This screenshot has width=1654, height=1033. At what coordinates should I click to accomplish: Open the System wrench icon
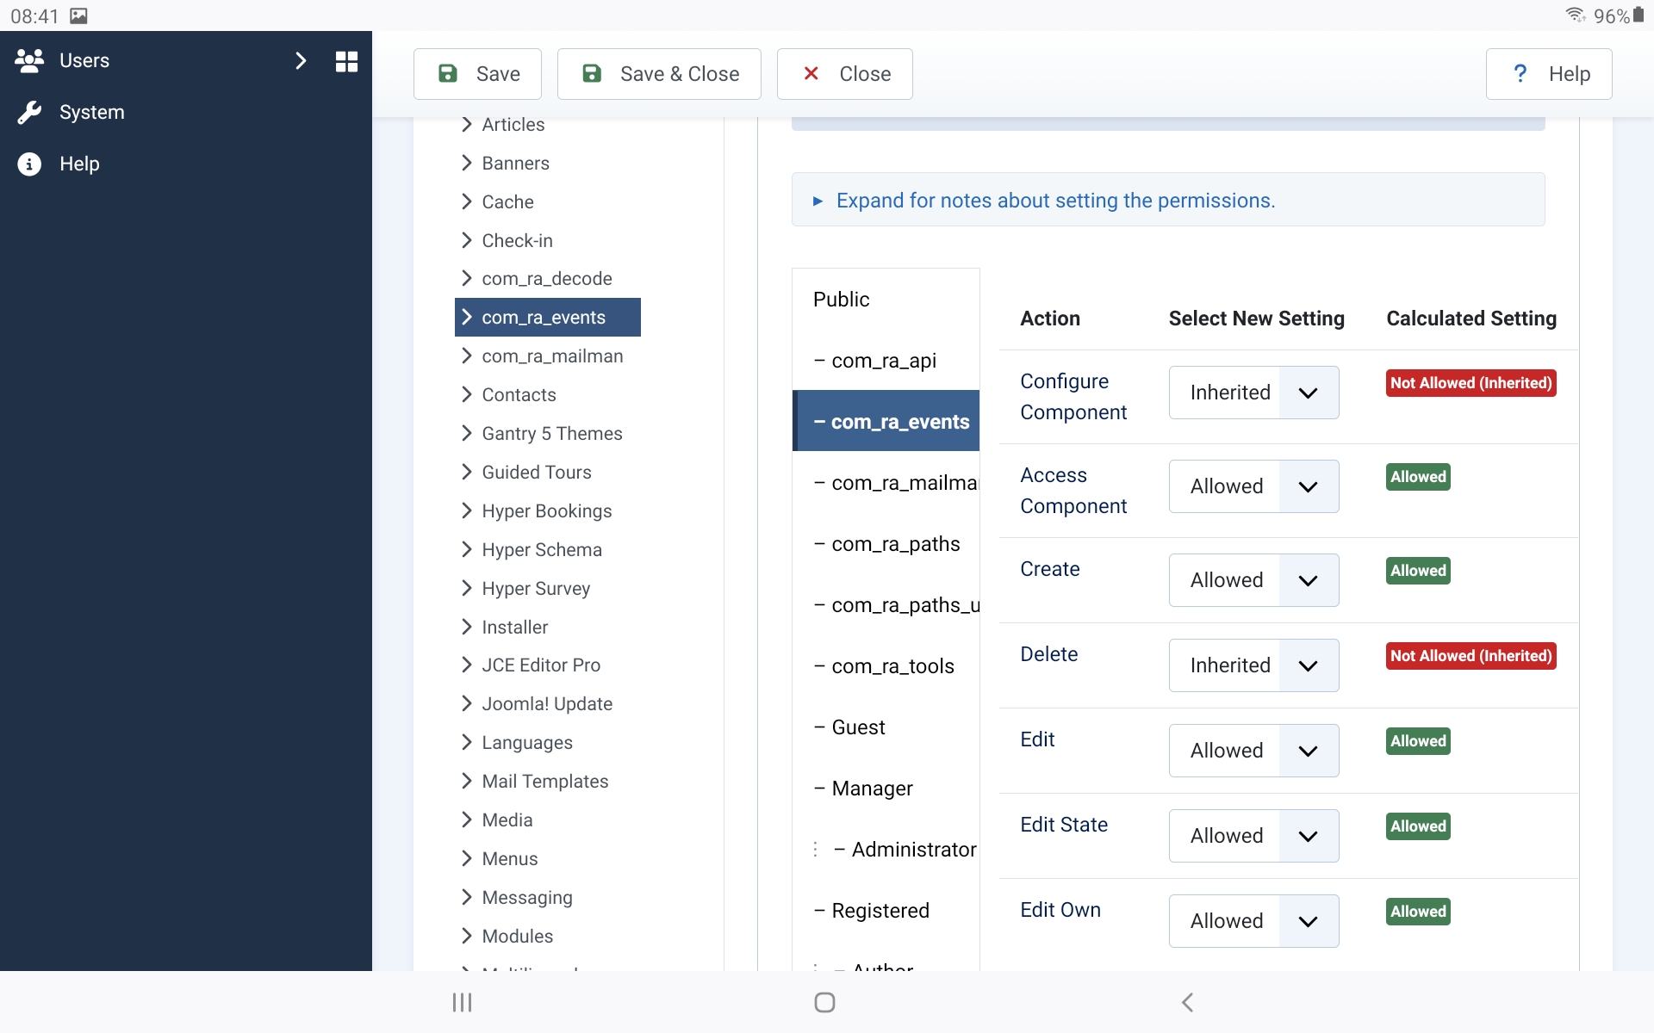pyautogui.click(x=29, y=112)
